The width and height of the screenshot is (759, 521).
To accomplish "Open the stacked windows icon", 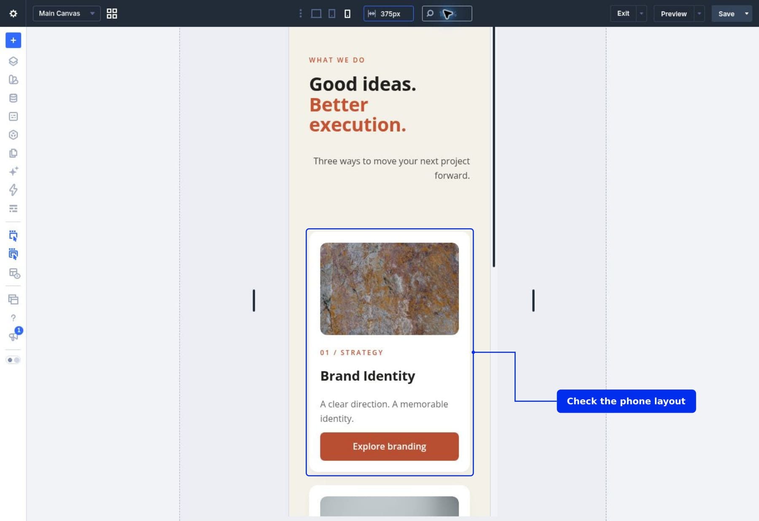I will 13,299.
